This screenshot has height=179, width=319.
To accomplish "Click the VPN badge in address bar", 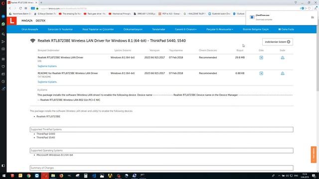I will [33, 8].
